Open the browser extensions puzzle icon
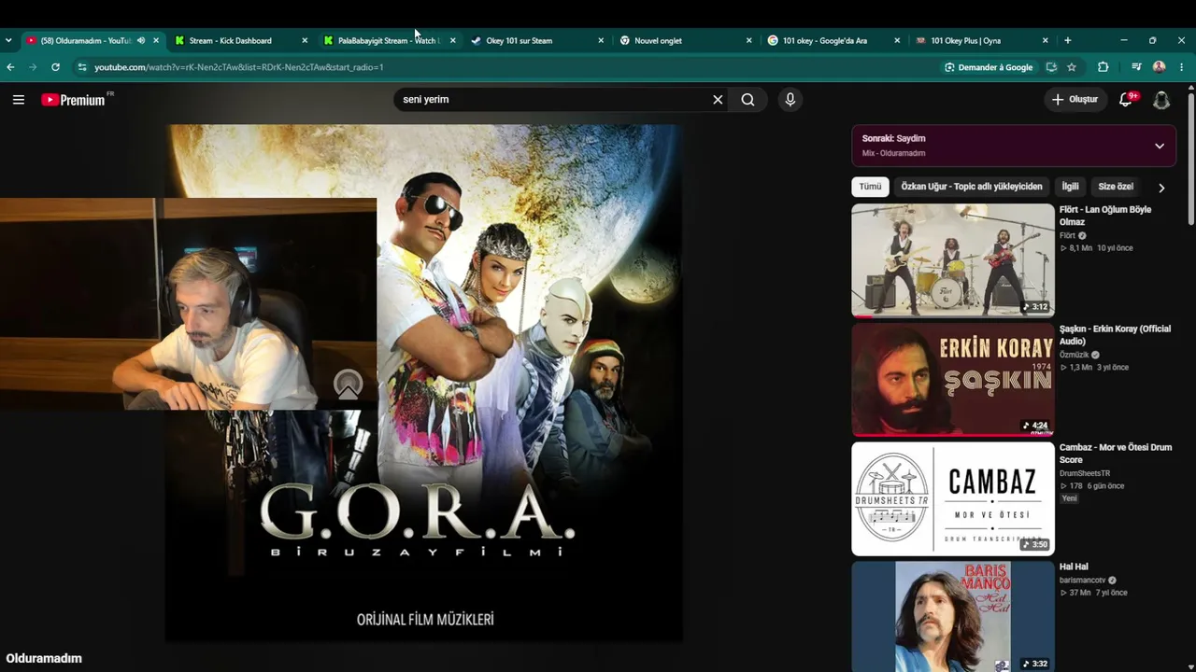The width and height of the screenshot is (1196, 672). 1103,67
